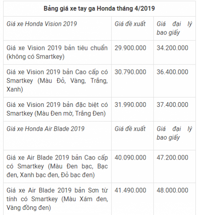Click the price 31.990.000
Viewport: 197px width, 215px height.
(x=130, y=105)
